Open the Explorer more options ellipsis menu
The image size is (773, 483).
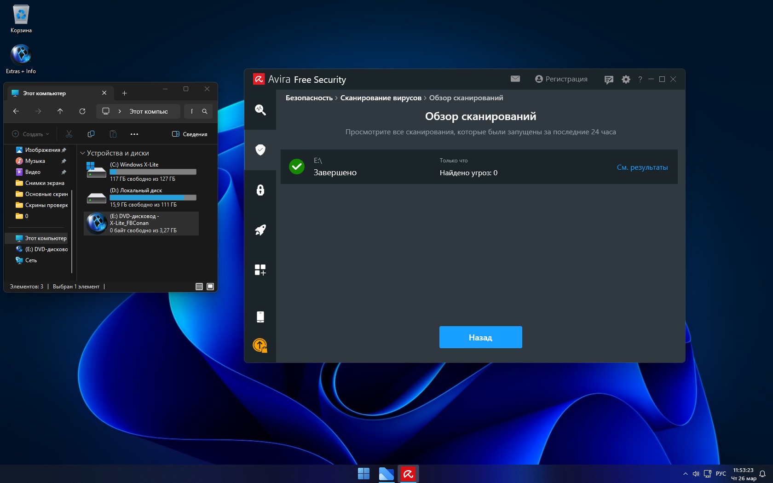click(x=134, y=134)
